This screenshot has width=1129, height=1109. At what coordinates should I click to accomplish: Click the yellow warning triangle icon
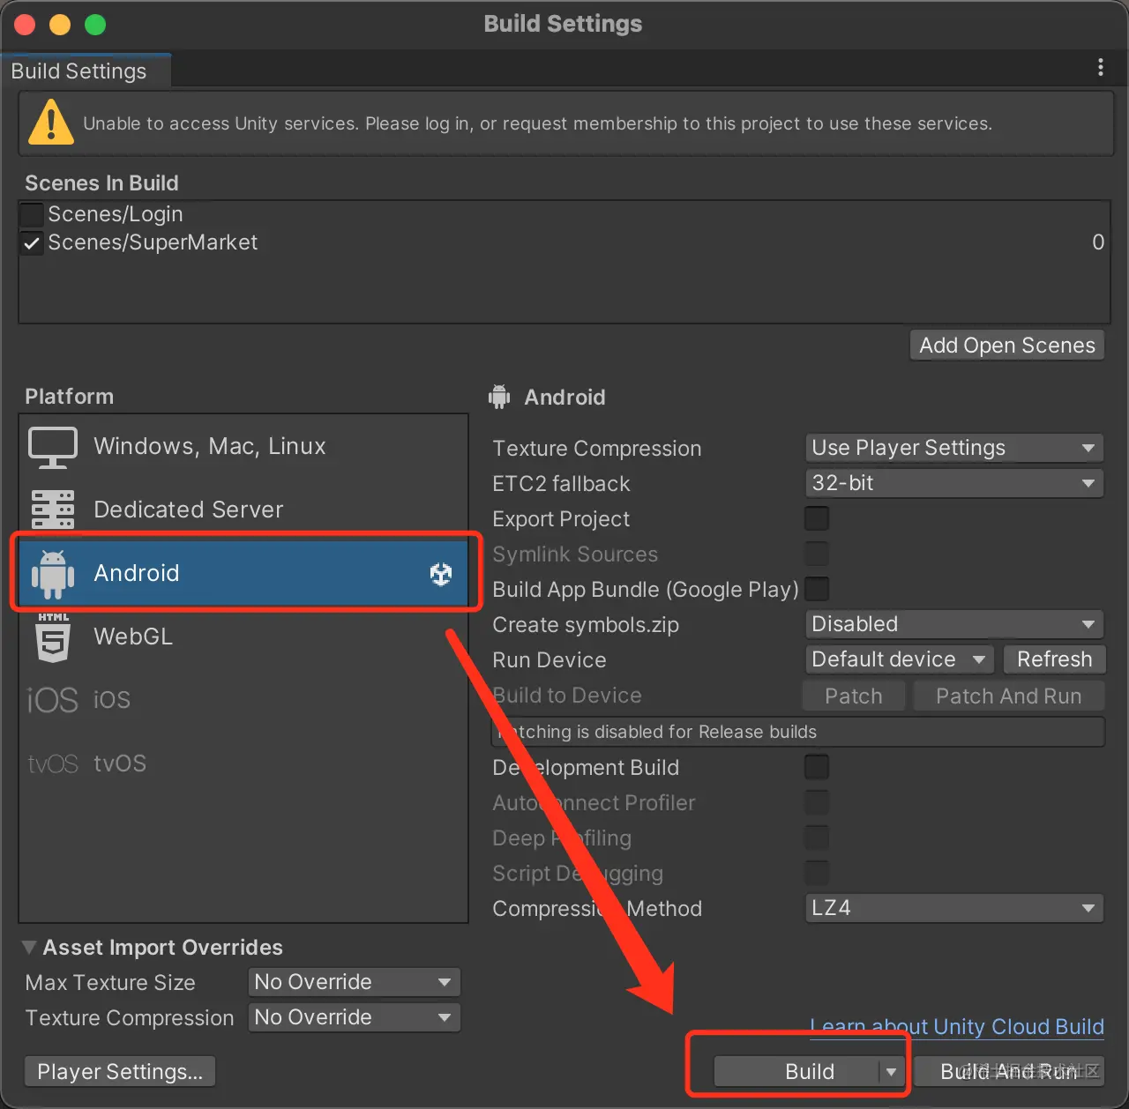pos(51,123)
